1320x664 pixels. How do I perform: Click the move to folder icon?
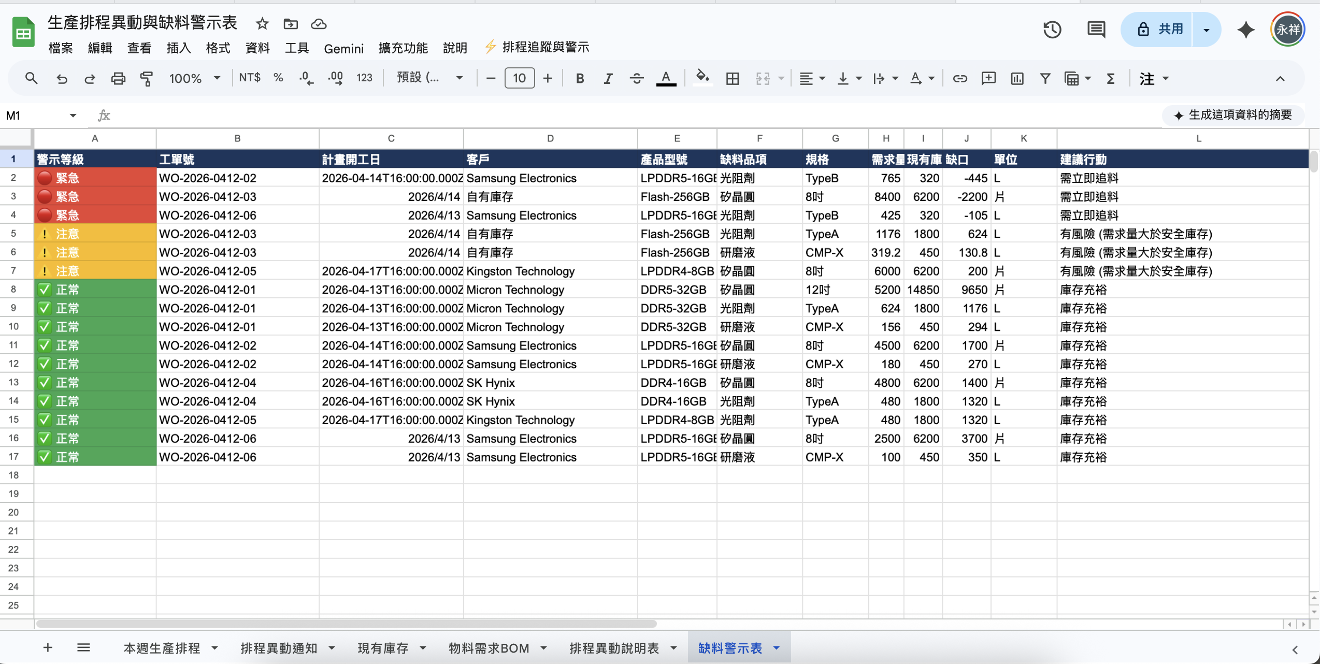tap(291, 24)
